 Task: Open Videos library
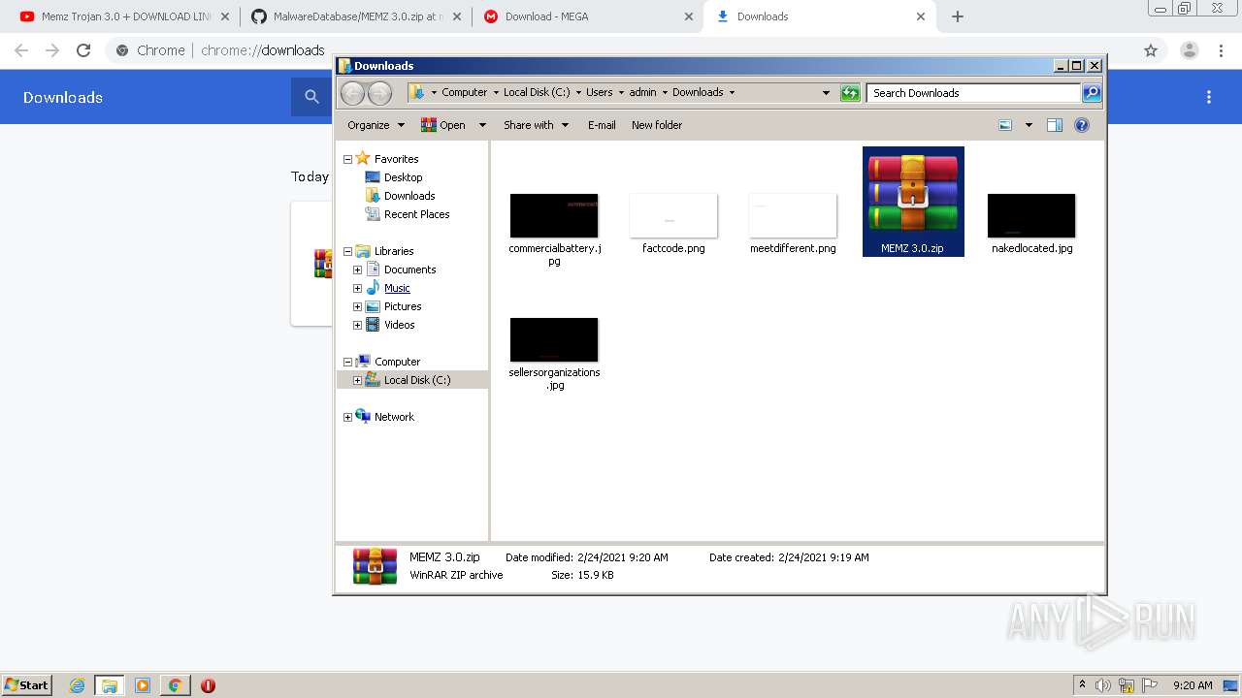(399, 325)
